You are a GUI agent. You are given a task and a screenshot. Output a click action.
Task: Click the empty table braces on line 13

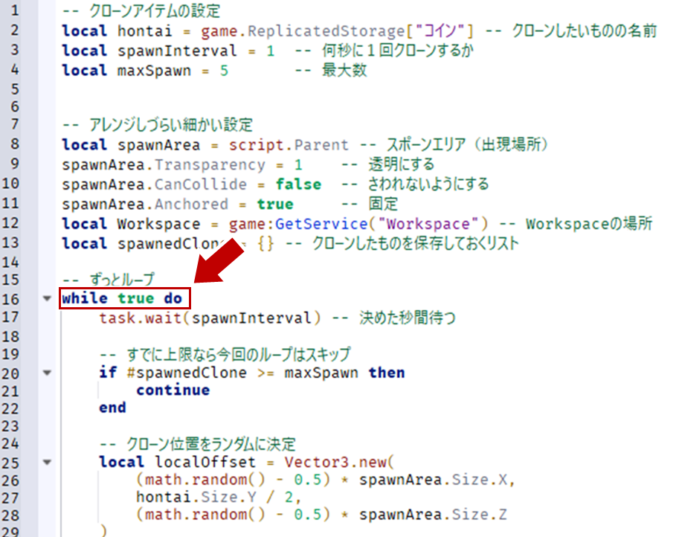tap(265, 244)
